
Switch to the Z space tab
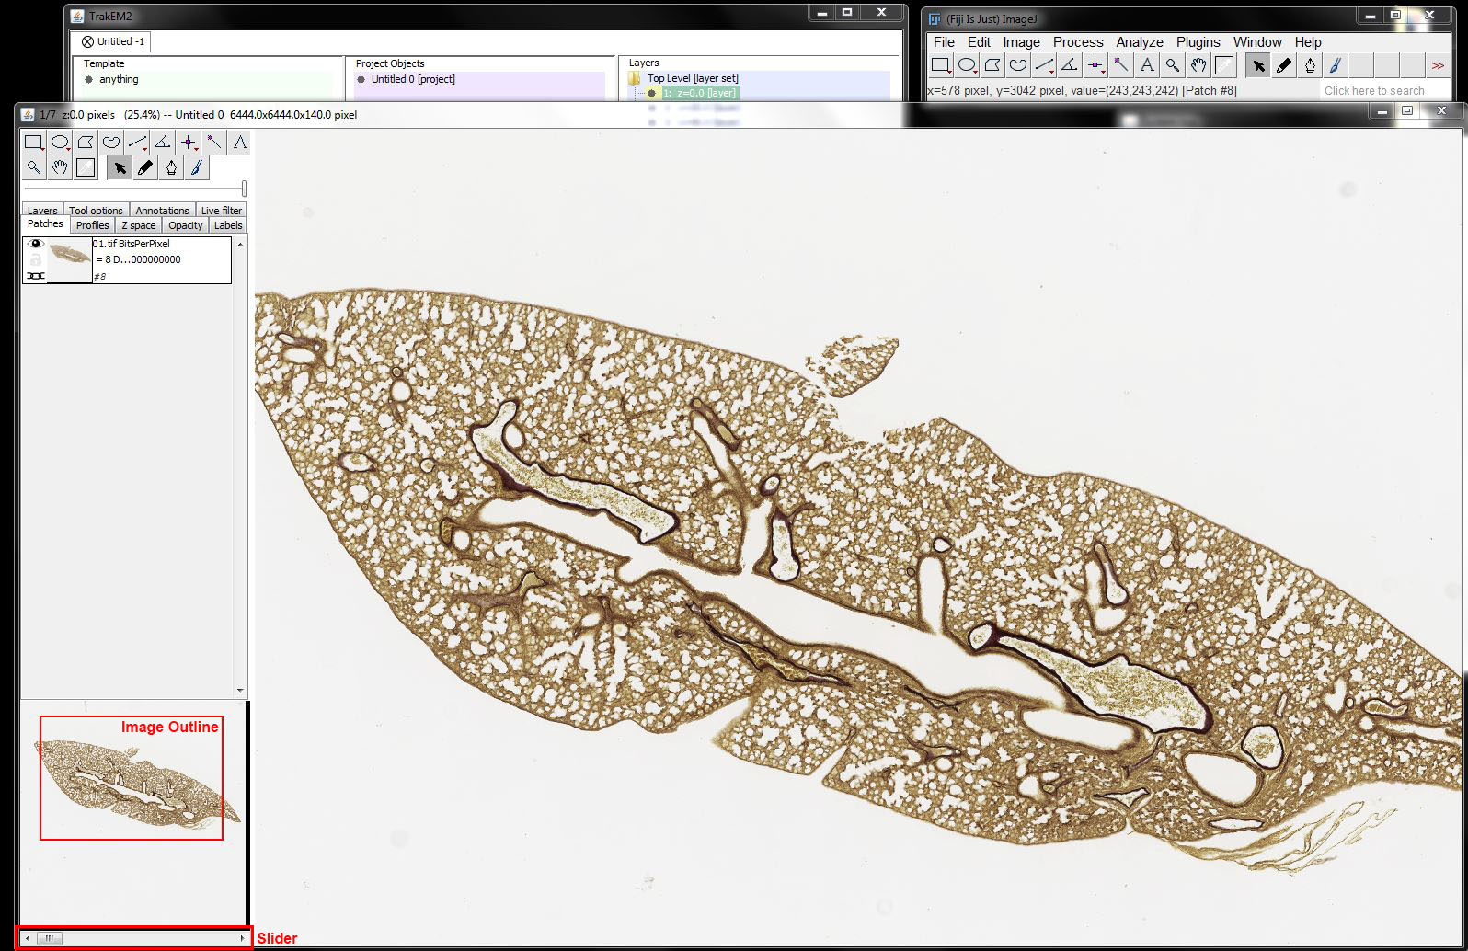click(138, 225)
